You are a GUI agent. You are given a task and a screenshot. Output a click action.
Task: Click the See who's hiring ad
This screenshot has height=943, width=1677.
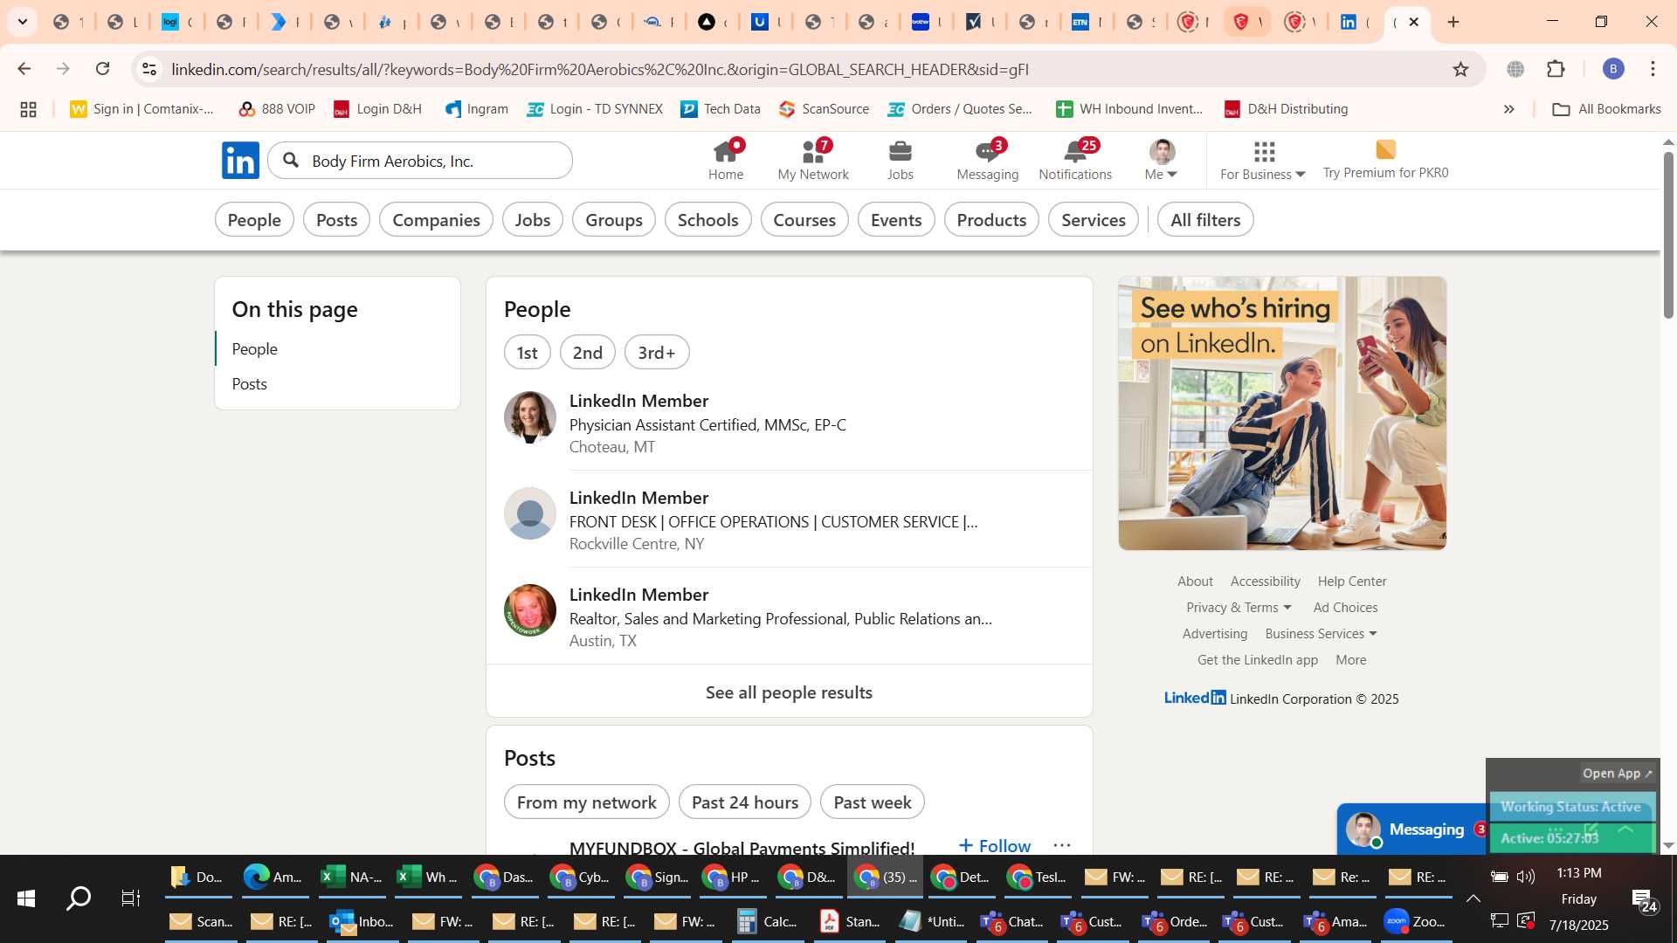coord(1282,413)
